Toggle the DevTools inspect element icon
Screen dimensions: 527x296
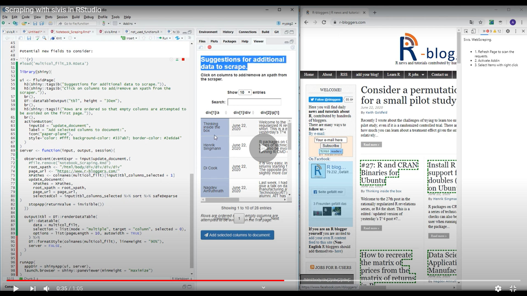(466, 31)
